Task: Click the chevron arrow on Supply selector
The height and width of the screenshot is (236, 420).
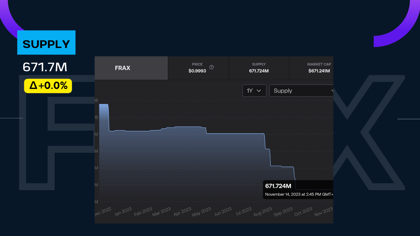Action: (331, 91)
